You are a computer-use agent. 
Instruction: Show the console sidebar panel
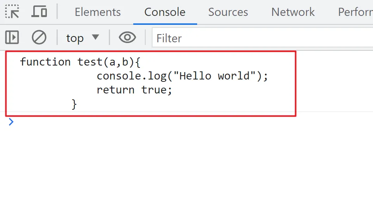click(x=12, y=38)
